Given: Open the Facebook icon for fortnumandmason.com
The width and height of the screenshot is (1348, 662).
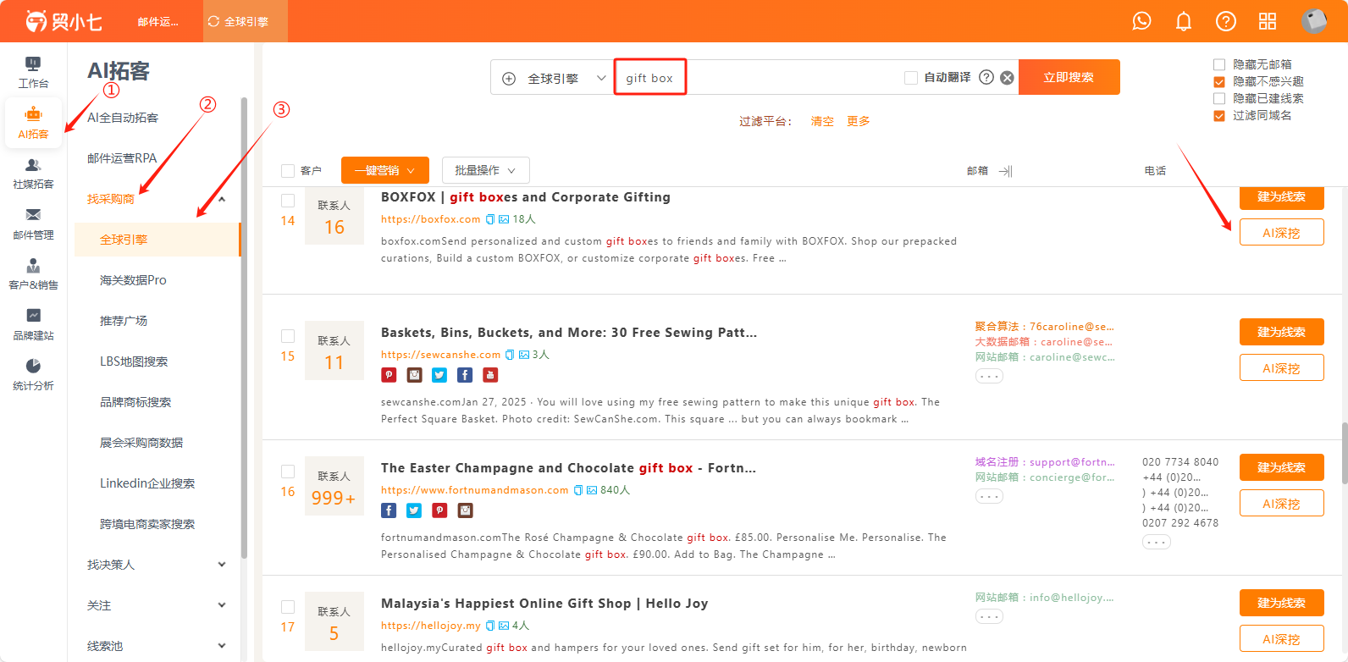Looking at the screenshot, I should pyautogui.click(x=389, y=510).
